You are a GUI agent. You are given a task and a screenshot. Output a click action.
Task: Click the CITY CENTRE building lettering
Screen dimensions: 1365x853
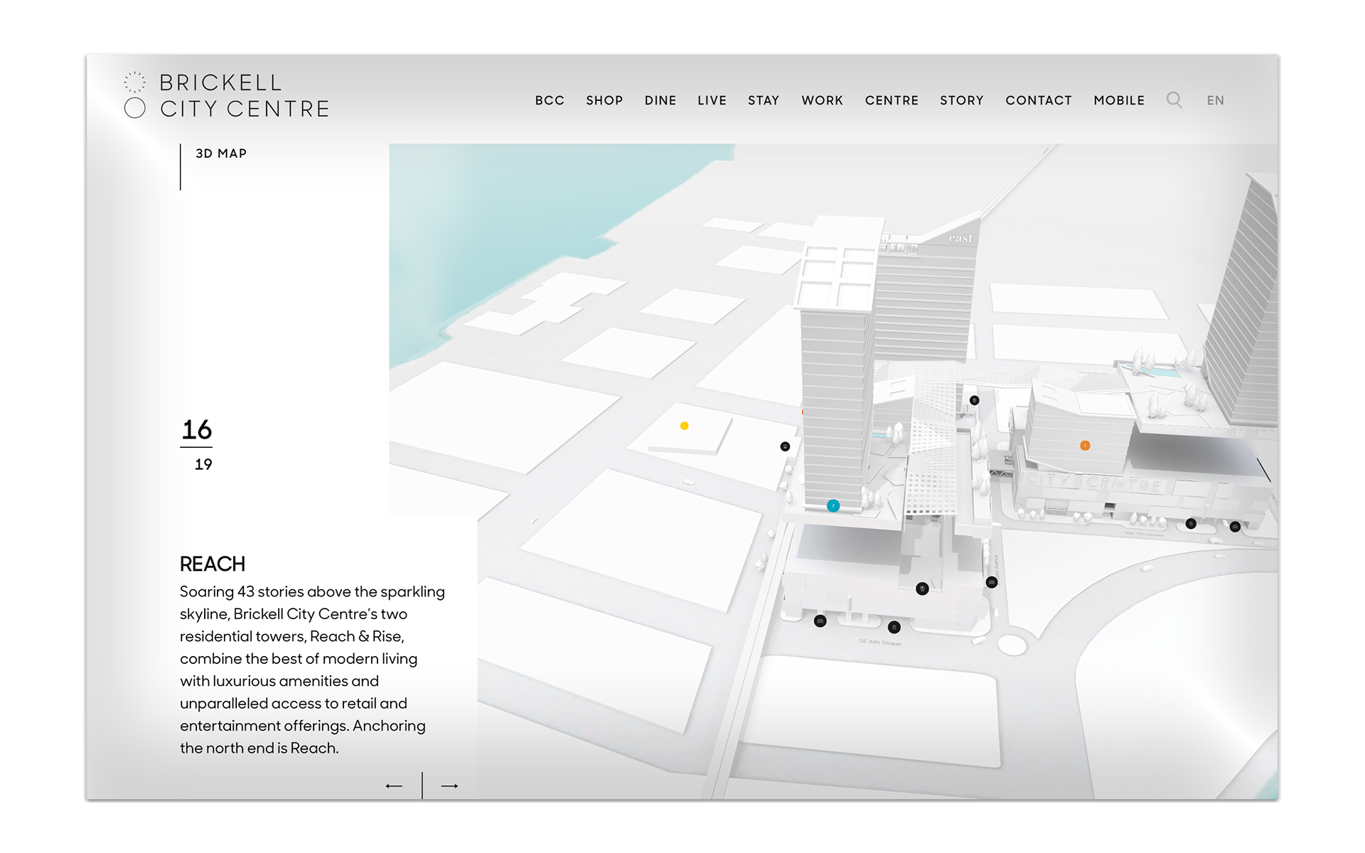(x=1095, y=483)
